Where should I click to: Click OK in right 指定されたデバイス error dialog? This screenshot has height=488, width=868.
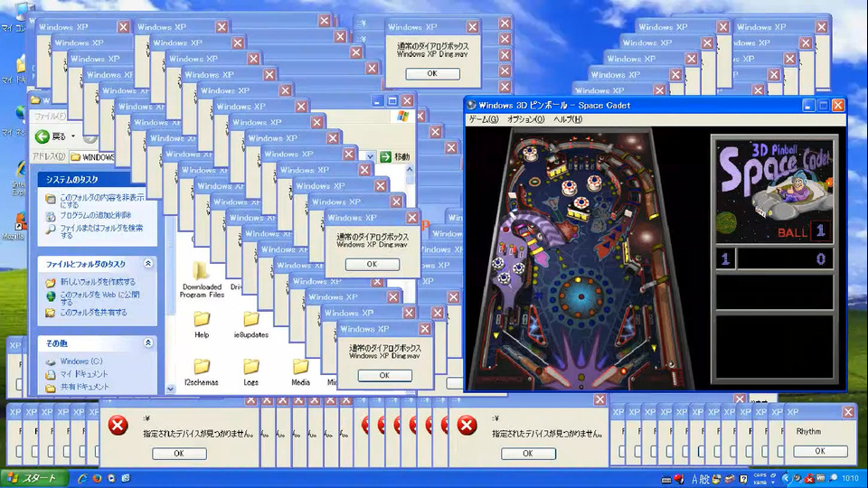coord(528,454)
